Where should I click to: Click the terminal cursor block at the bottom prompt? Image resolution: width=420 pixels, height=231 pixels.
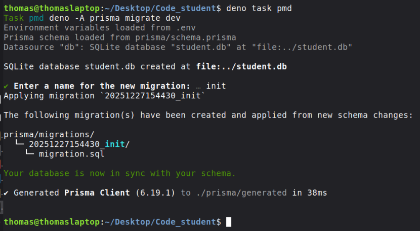pyautogui.click(x=229, y=222)
